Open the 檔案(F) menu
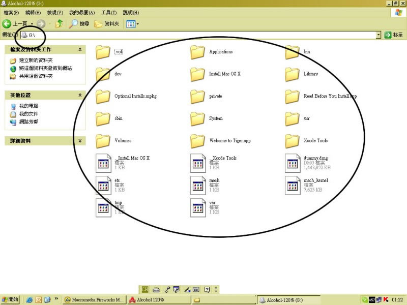This screenshot has width=407, height=305. click(x=11, y=12)
